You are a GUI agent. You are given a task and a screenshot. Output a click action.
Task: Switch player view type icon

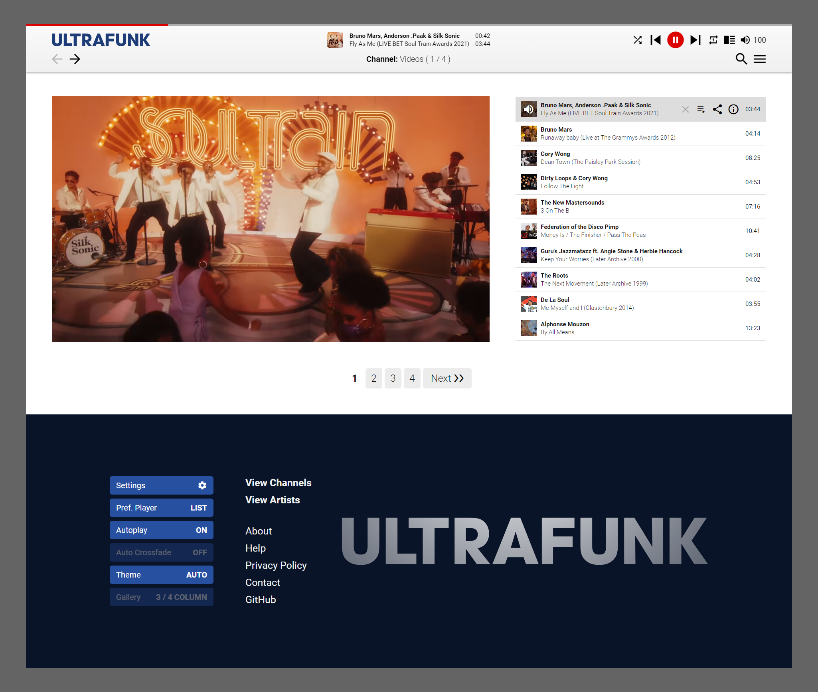click(x=729, y=40)
